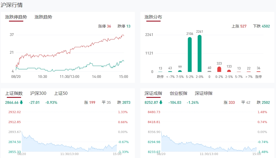The image size is (276, 158).
Task: Click the 涨停 category label on distribution chart
Action: coord(258,77)
